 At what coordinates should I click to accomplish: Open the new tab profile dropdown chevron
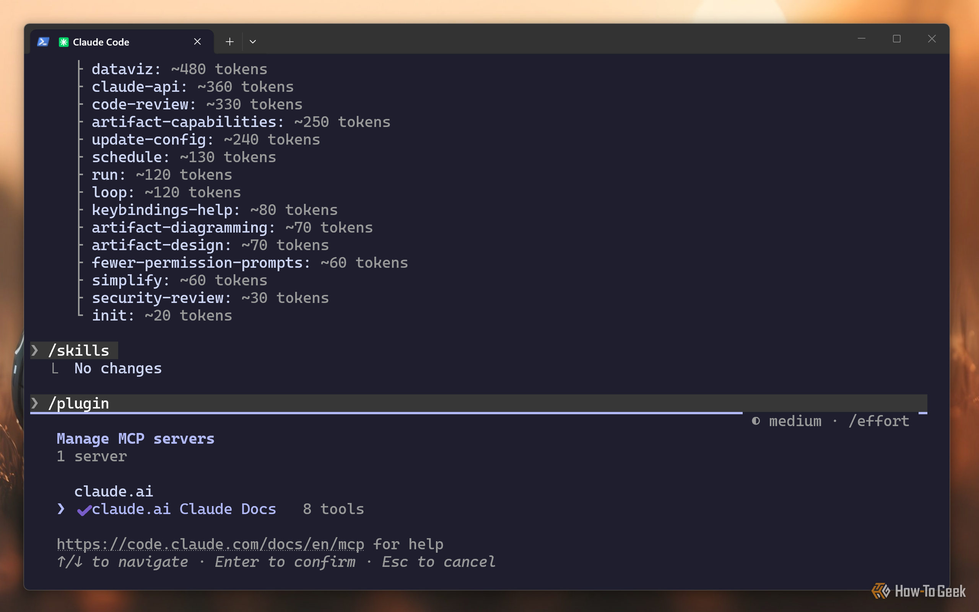(x=253, y=42)
